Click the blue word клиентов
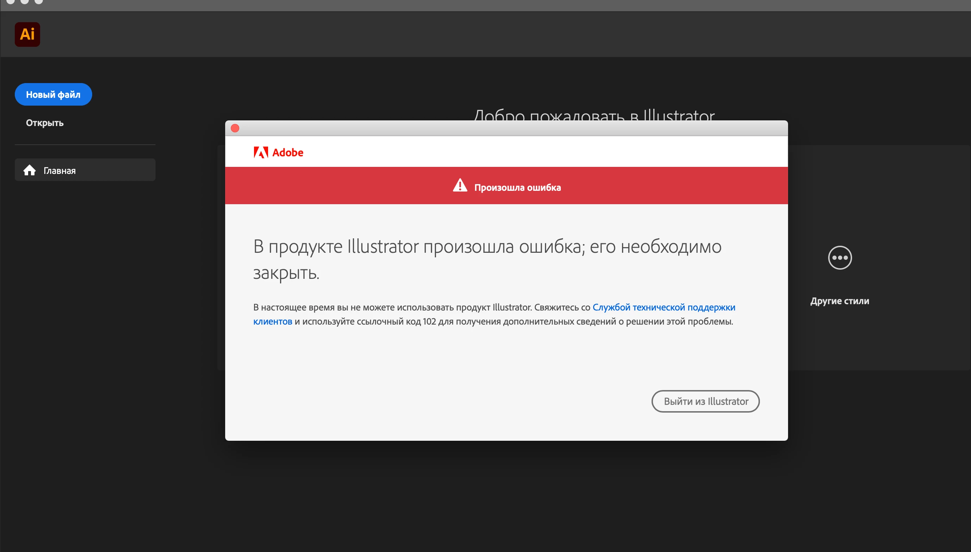 pos(272,321)
